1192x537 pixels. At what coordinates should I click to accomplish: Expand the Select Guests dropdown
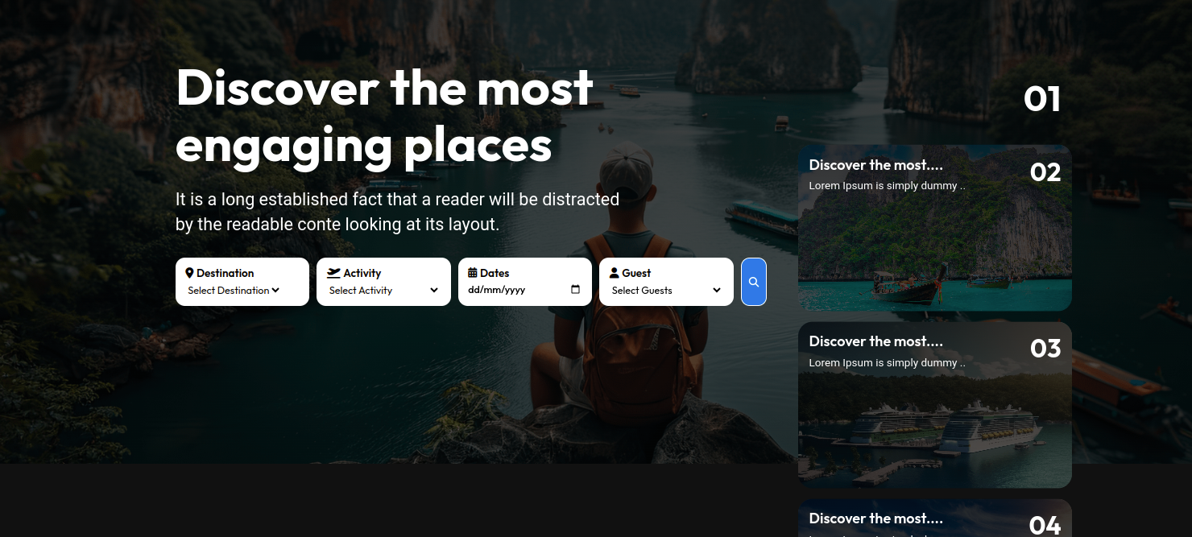pos(666,291)
